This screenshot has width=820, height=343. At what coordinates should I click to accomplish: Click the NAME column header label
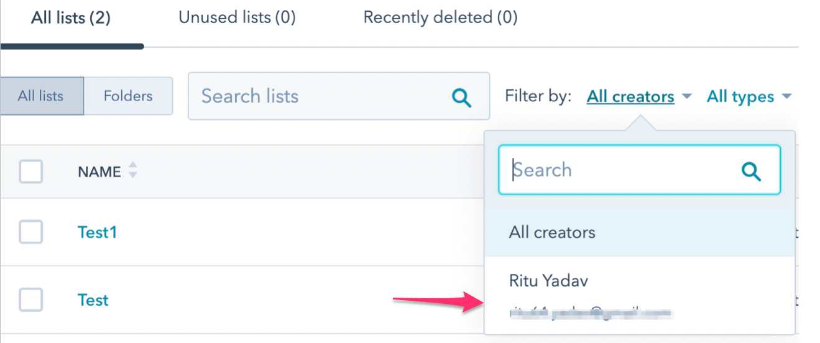click(99, 172)
